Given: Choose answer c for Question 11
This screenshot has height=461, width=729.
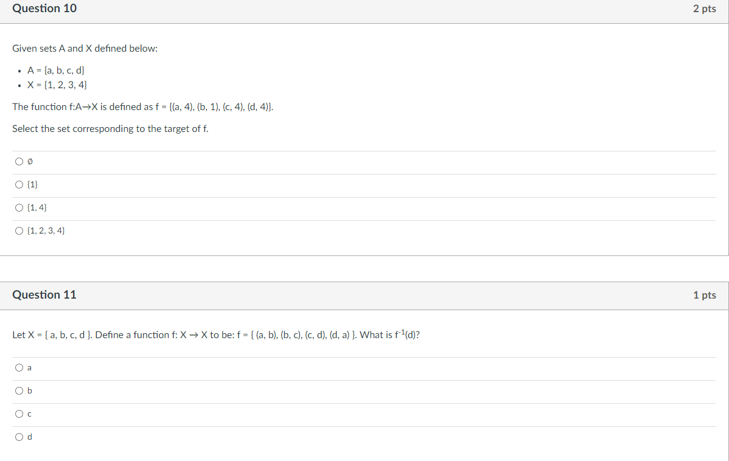Looking at the screenshot, I should pos(19,414).
